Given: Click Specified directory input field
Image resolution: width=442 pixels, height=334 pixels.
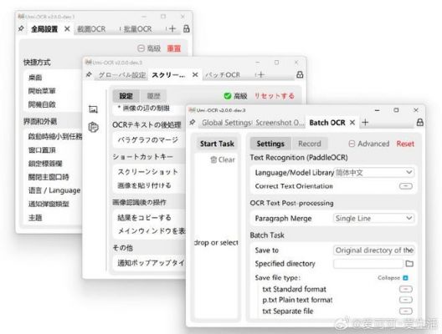Looking at the screenshot, I should [x=368, y=263].
